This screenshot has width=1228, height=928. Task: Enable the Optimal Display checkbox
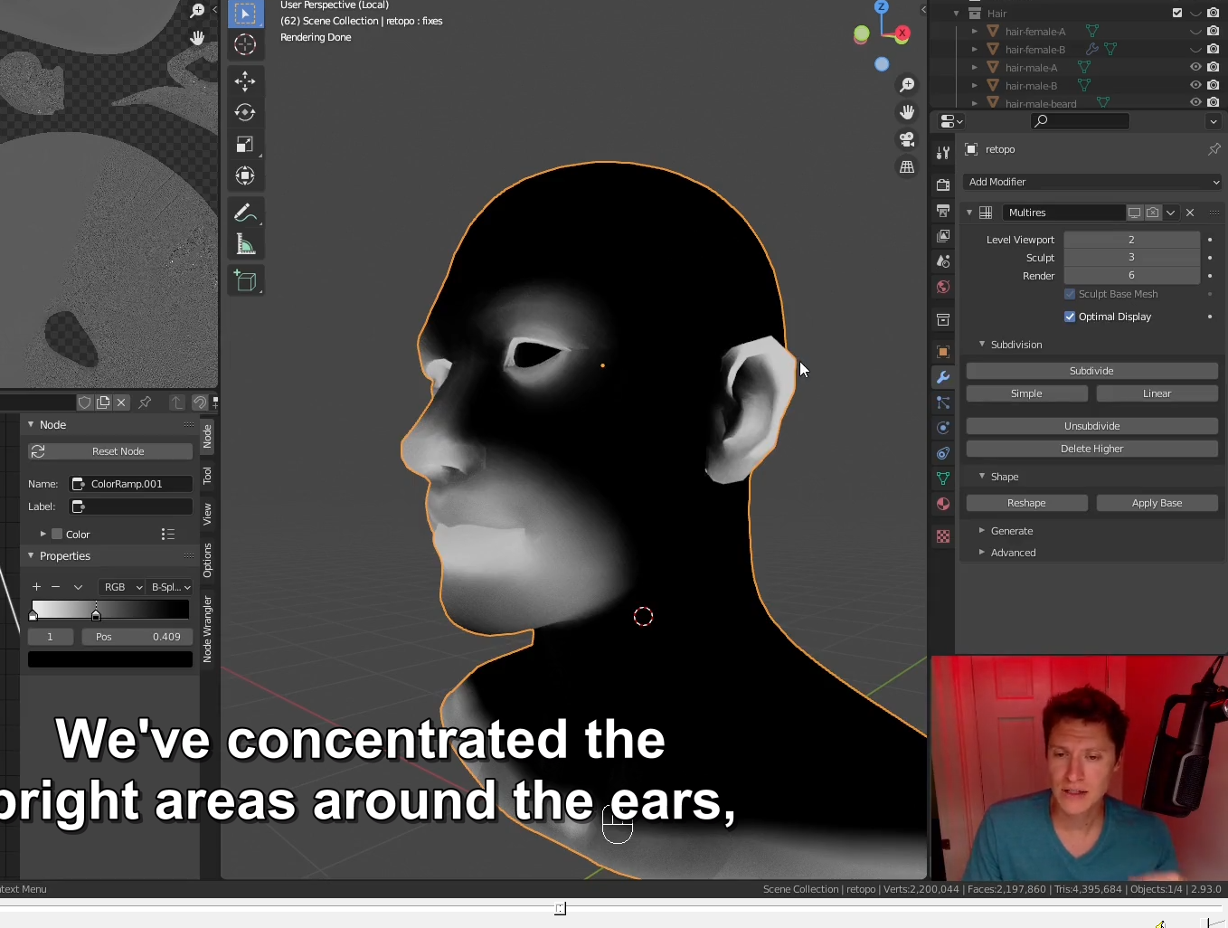[1070, 317]
